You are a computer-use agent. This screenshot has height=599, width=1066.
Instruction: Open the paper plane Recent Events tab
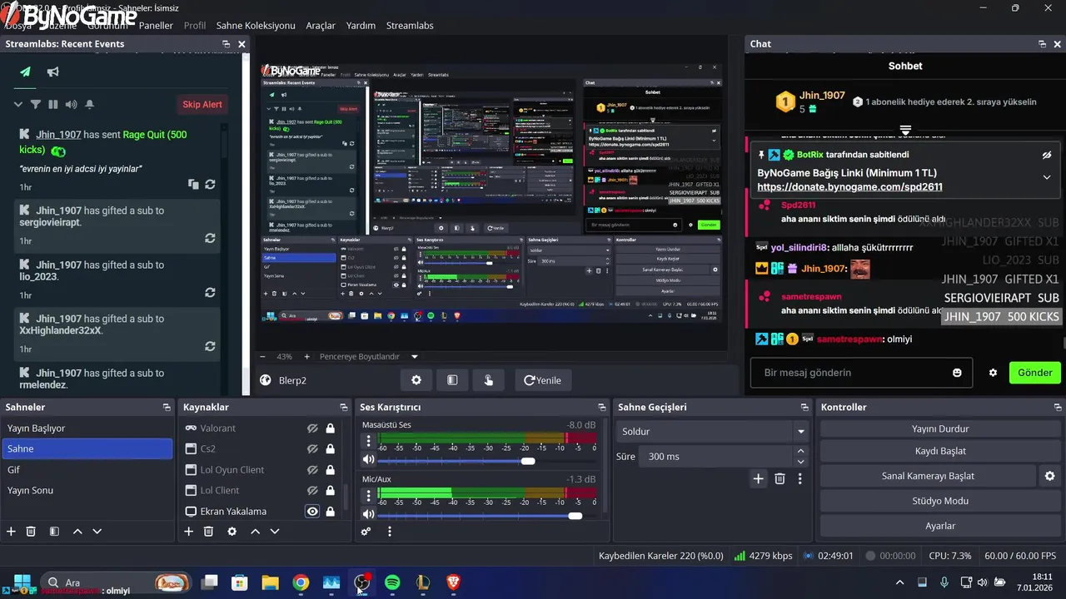coord(26,72)
